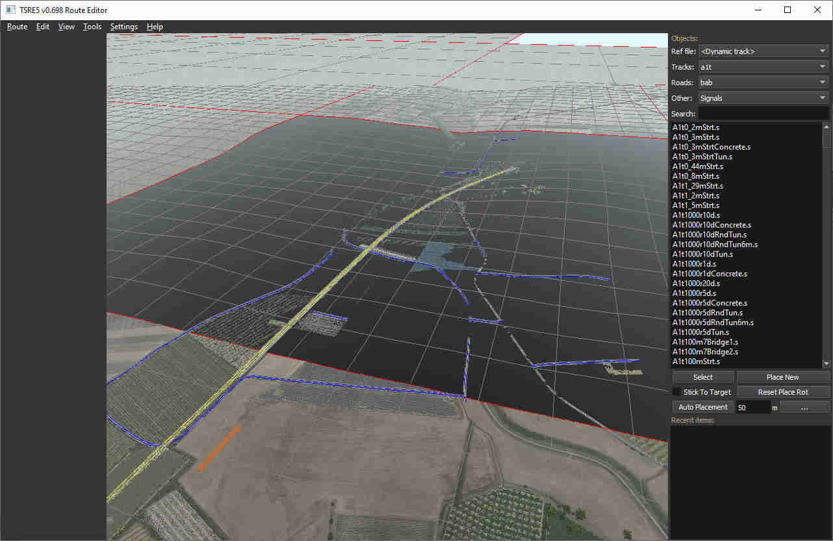Open the Route menu

coord(17,27)
